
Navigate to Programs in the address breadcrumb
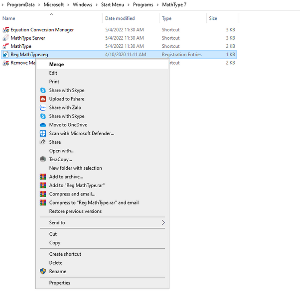point(143,4)
